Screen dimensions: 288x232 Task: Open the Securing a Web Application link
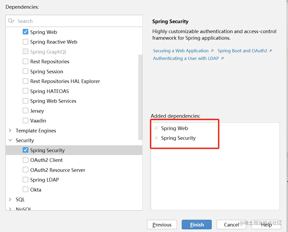pyautogui.click(x=181, y=51)
